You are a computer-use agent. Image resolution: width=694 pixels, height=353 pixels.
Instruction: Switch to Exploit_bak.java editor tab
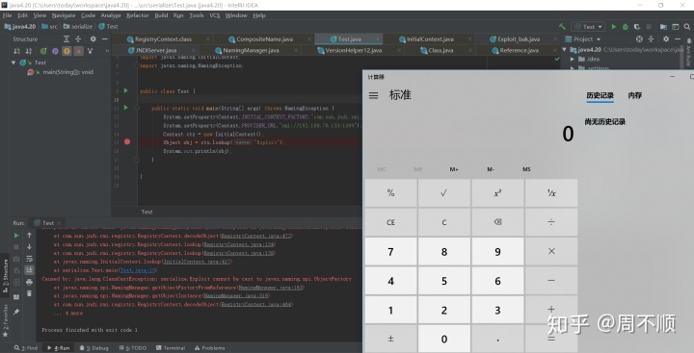[519, 38]
